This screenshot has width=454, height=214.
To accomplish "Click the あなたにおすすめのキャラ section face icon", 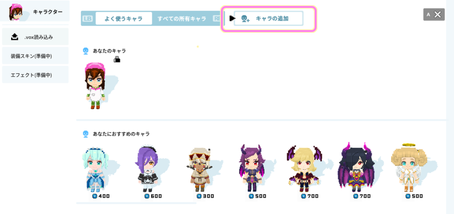I will [86, 134].
